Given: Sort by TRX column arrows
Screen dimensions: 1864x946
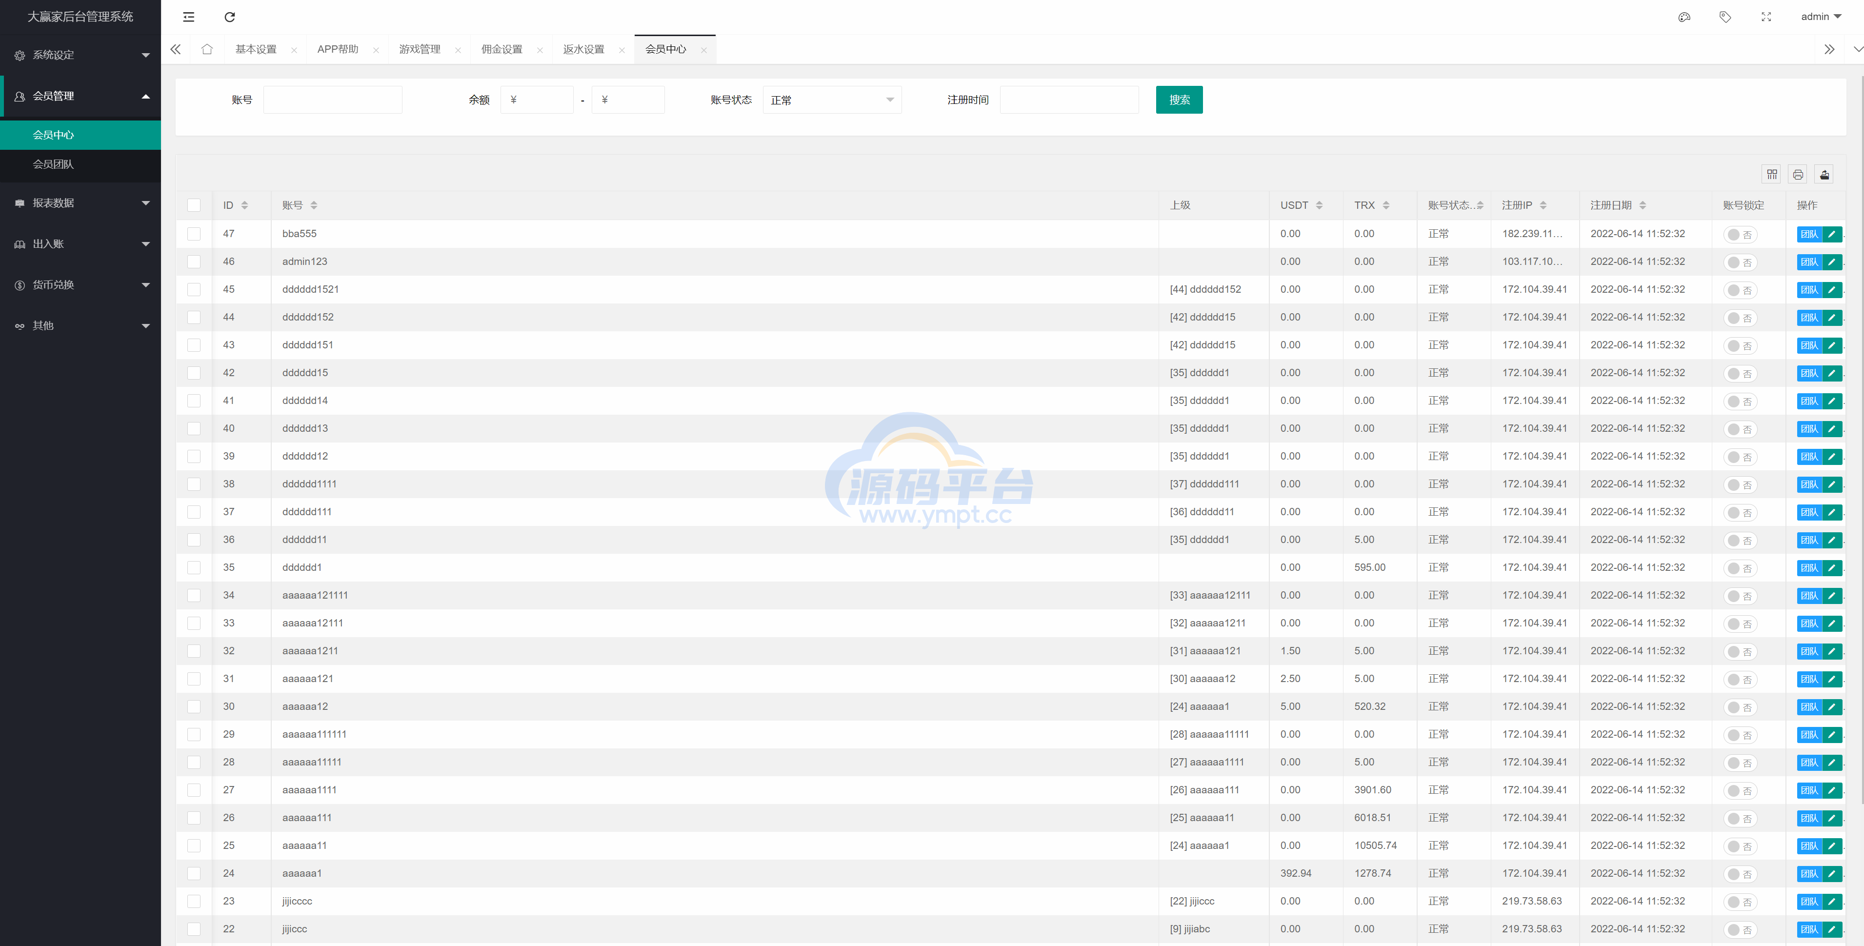Looking at the screenshot, I should click(x=1386, y=205).
